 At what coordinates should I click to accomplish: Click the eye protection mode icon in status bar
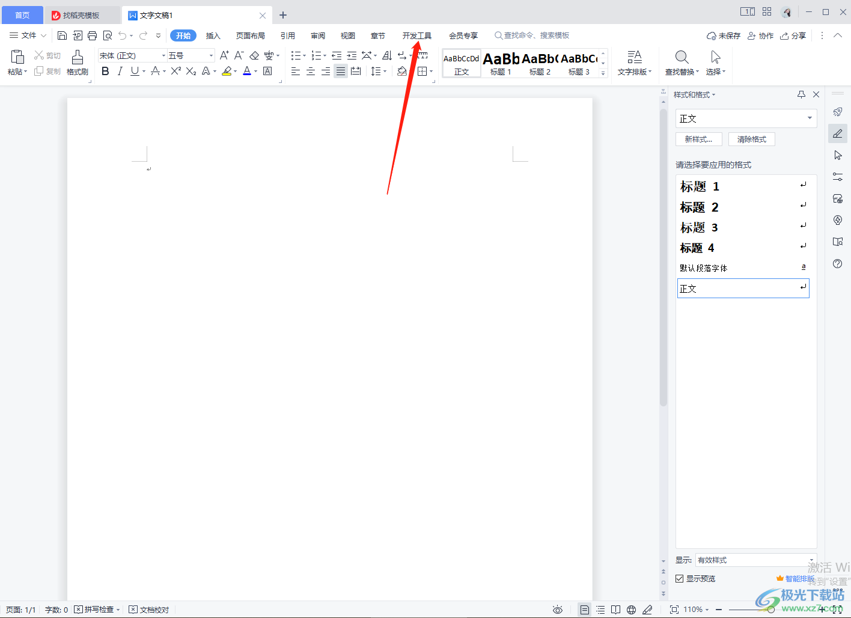(558, 610)
